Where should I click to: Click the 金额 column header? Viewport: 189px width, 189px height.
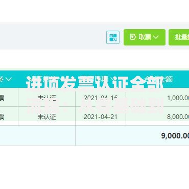167,79
